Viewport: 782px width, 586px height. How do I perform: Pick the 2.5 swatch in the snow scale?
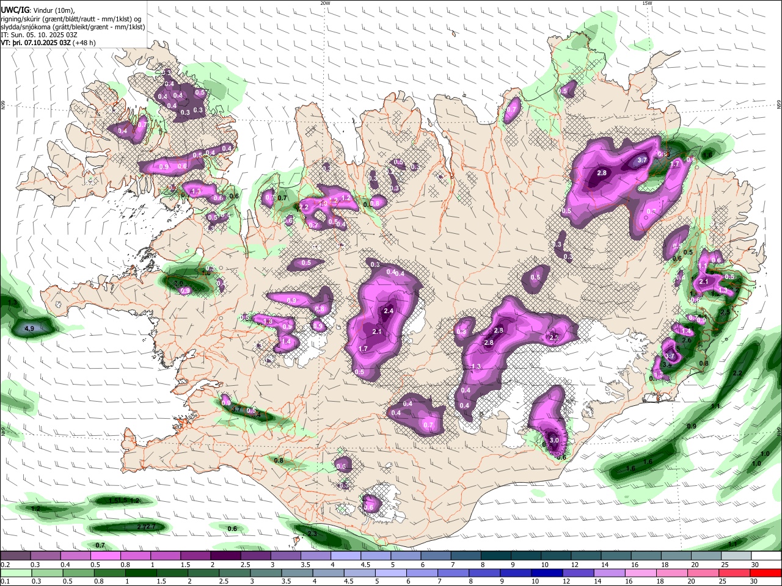coord(255,556)
